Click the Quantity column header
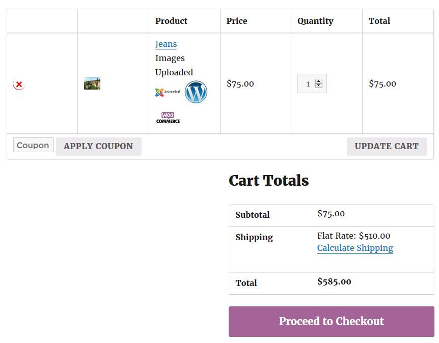The width and height of the screenshot is (439, 343). 315,21
